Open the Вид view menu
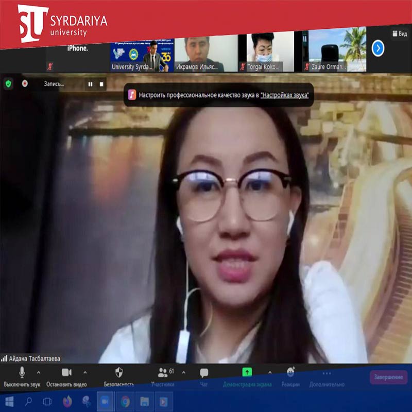The image size is (412, 412). click(399, 34)
